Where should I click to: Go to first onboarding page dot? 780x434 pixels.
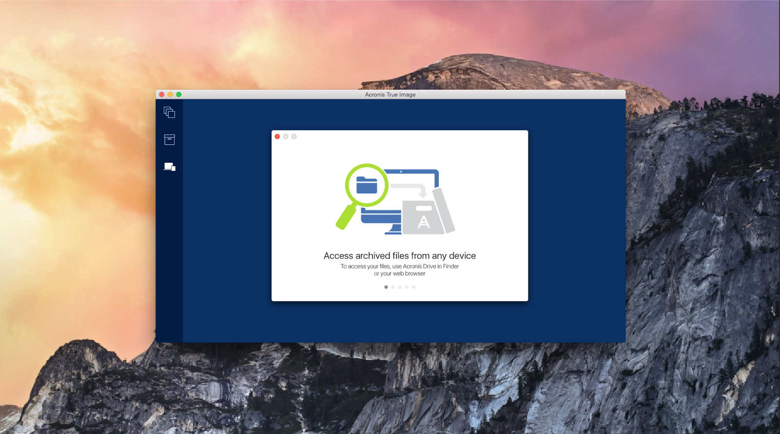tap(386, 287)
